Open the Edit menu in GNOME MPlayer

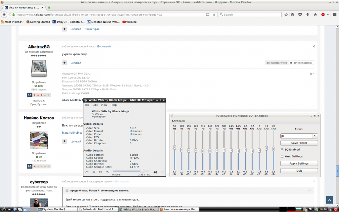(x=95, y=105)
